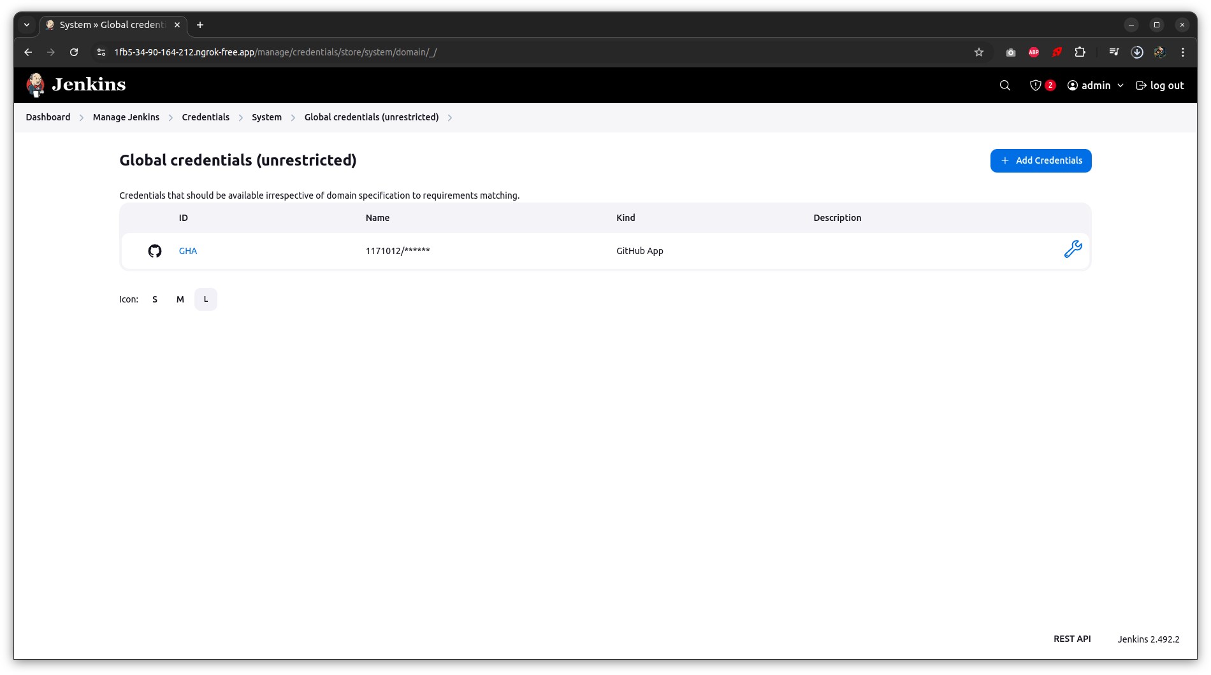Bookmark this page with the star icon

(x=979, y=52)
